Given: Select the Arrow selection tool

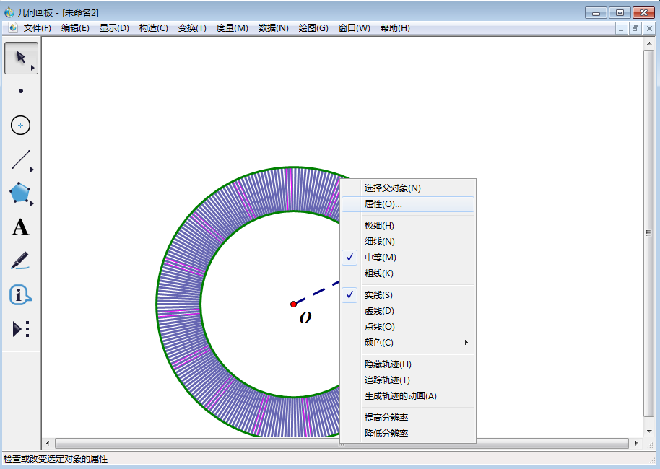Looking at the screenshot, I should [21, 58].
